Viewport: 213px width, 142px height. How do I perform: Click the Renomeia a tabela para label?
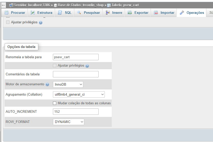pos(24,57)
